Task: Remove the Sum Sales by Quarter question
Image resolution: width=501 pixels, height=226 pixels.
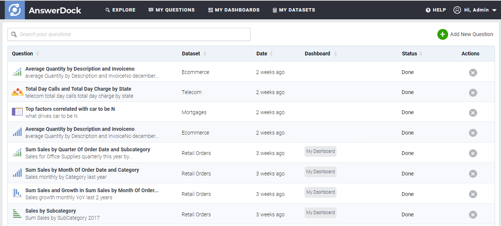Action: pyautogui.click(x=473, y=153)
